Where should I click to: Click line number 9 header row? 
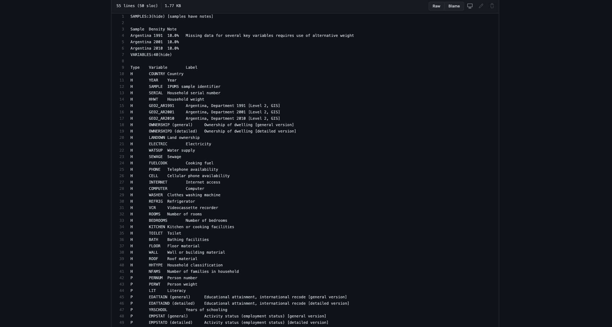tap(123, 68)
